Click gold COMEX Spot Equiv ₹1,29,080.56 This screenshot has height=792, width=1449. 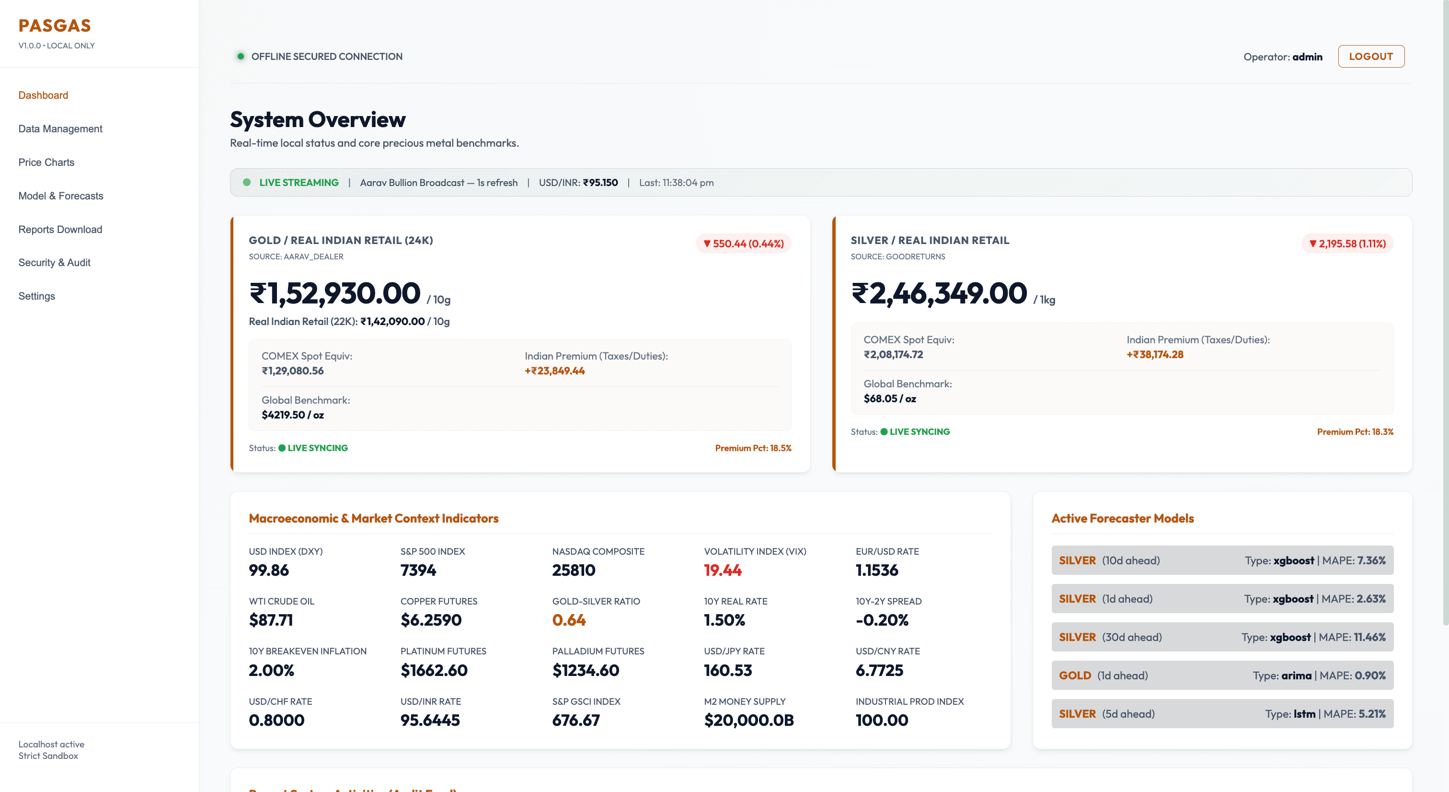click(292, 371)
